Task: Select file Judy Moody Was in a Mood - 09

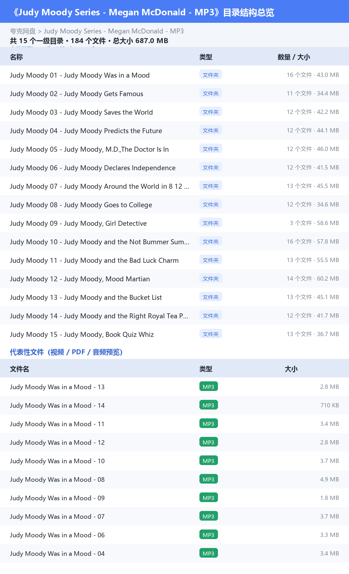Action: [x=57, y=498]
